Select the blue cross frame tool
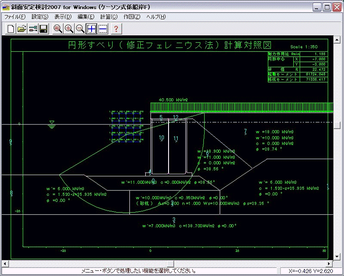 [x=91, y=29]
